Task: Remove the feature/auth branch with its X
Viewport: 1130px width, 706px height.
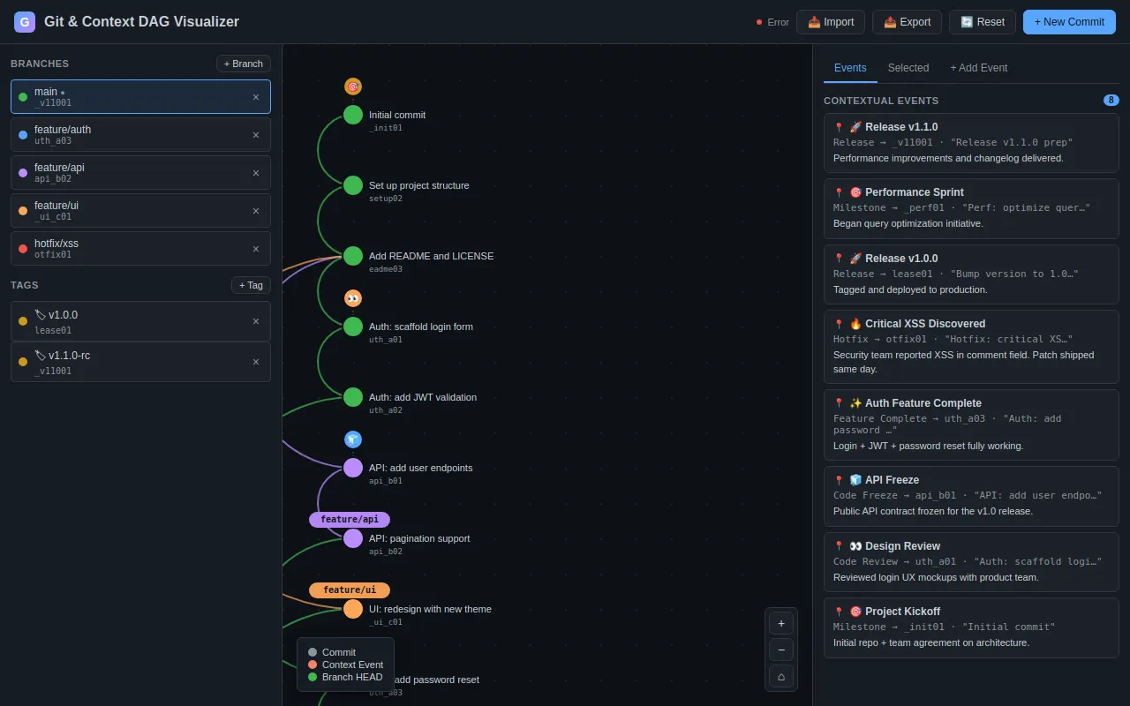Action: coord(256,135)
